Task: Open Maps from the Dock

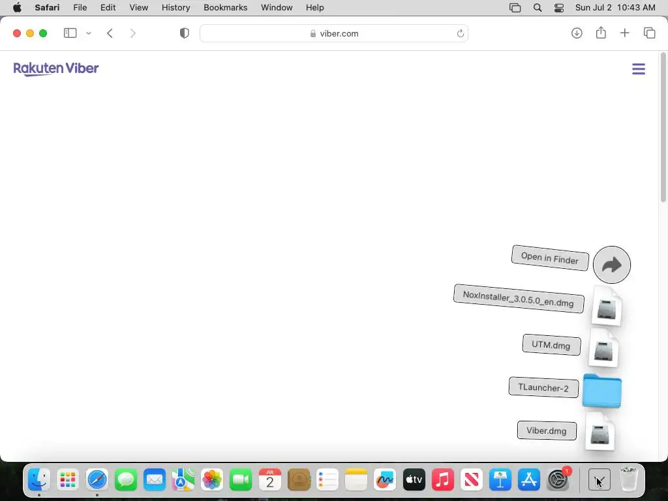Action: pyautogui.click(x=183, y=479)
